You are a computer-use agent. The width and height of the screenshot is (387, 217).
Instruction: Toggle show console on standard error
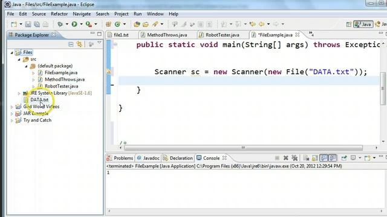(x=333, y=158)
